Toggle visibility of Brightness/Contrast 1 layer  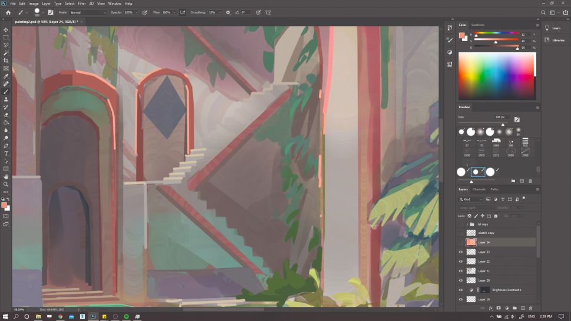[x=461, y=290]
